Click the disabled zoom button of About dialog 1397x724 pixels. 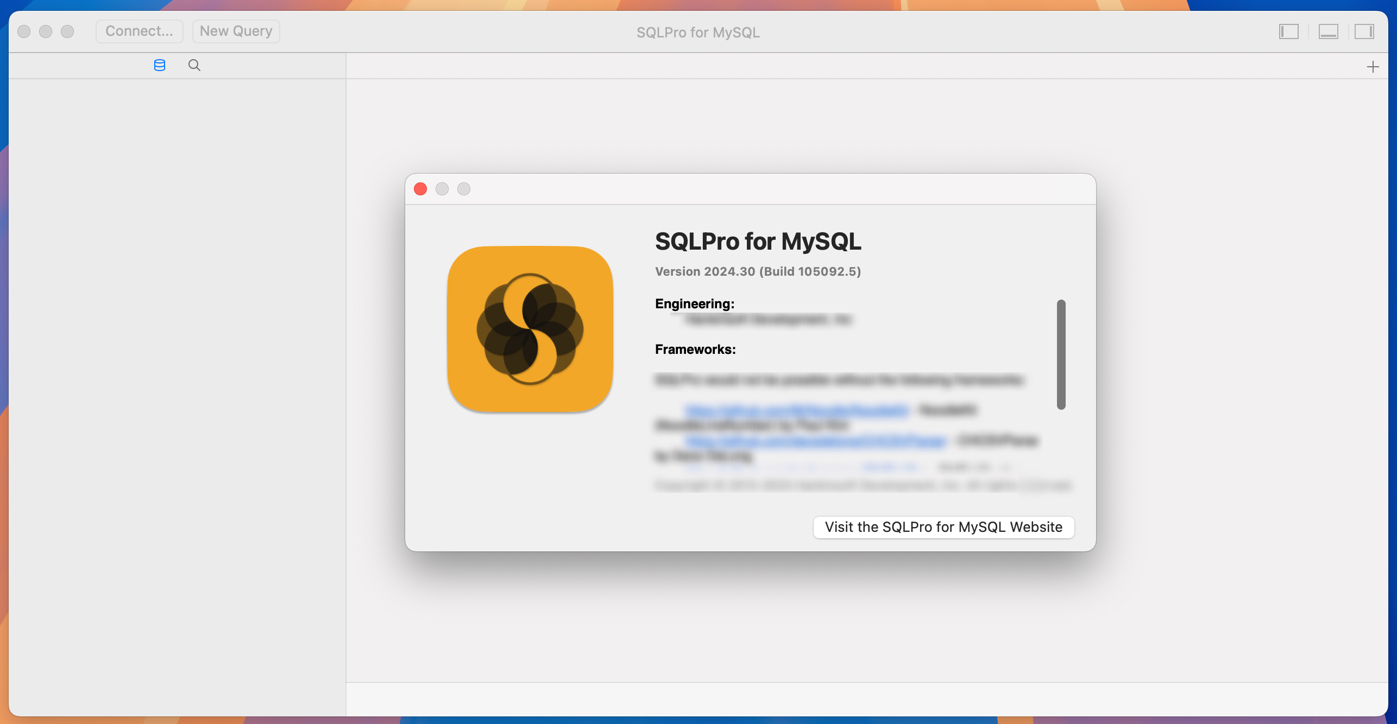tap(464, 189)
